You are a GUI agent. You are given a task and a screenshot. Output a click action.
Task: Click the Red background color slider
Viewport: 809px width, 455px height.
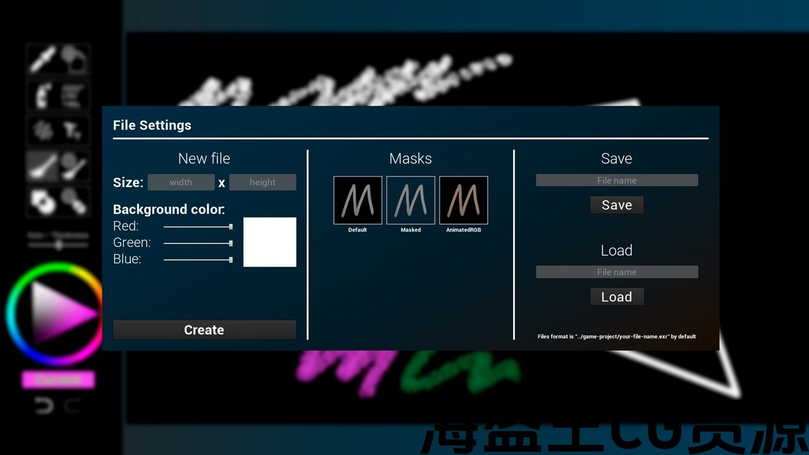pos(198,226)
